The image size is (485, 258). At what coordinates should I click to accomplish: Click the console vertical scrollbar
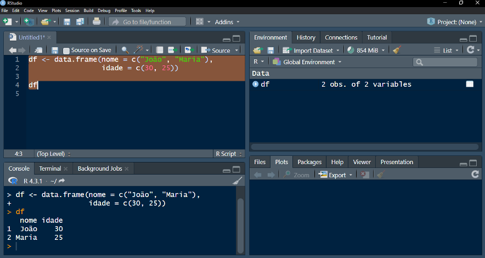tap(240, 226)
